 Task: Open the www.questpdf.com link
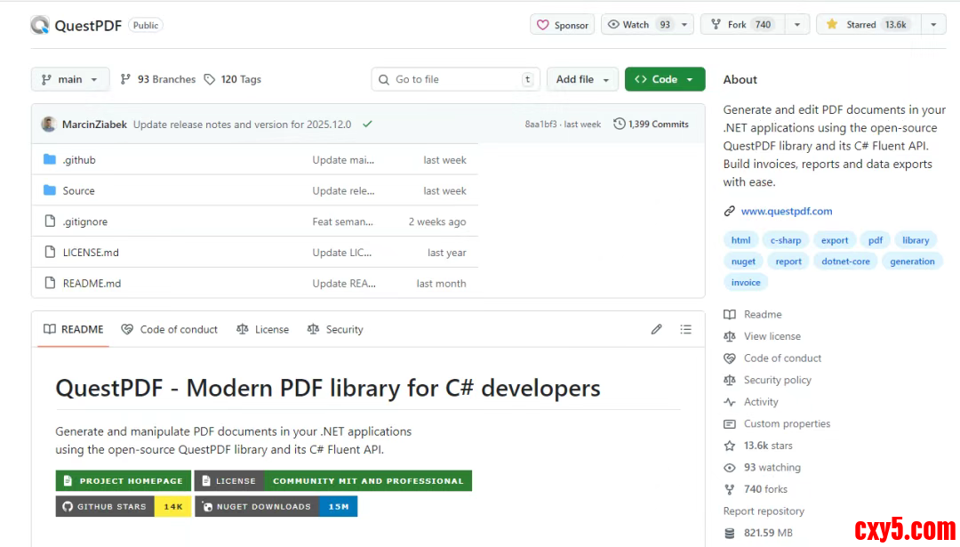(x=786, y=212)
